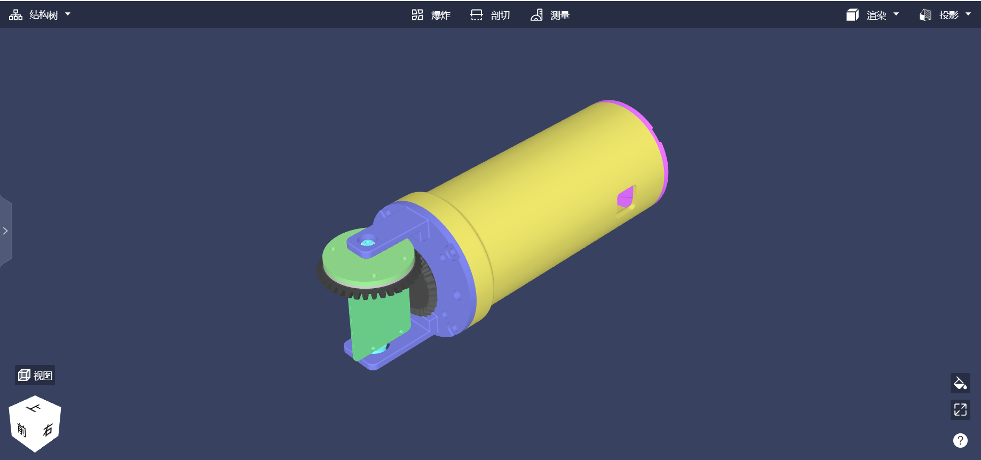Open the paint bucket background color tool
The image size is (981, 460).
tap(960, 383)
